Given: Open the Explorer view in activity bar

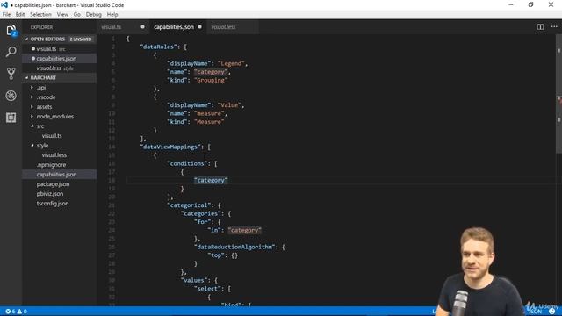Looking at the screenshot, I should tap(11, 30).
